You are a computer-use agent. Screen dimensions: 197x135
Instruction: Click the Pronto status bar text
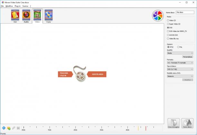tap(3, 134)
